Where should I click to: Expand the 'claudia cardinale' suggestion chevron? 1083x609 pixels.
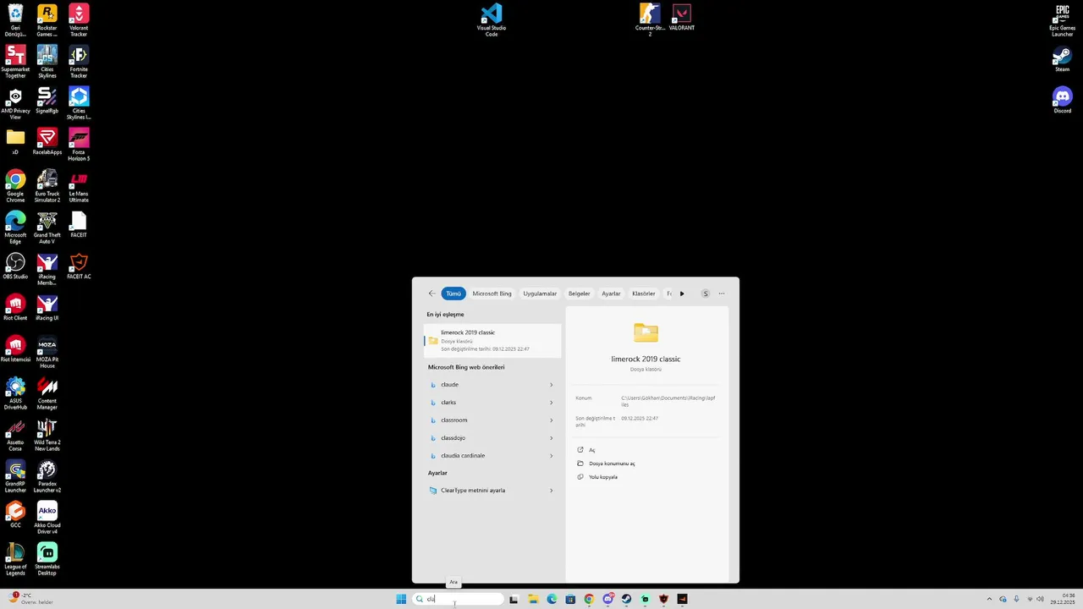click(x=552, y=456)
